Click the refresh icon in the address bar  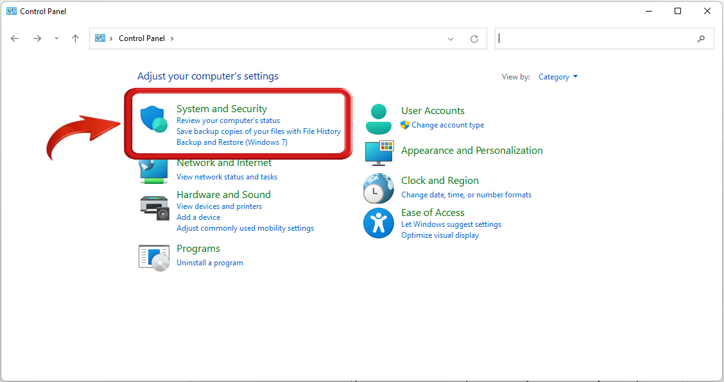474,38
